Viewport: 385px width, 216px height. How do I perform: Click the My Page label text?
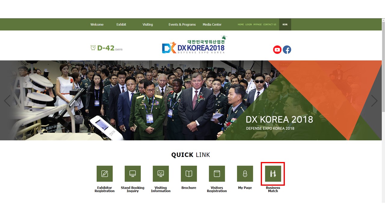(x=245, y=188)
